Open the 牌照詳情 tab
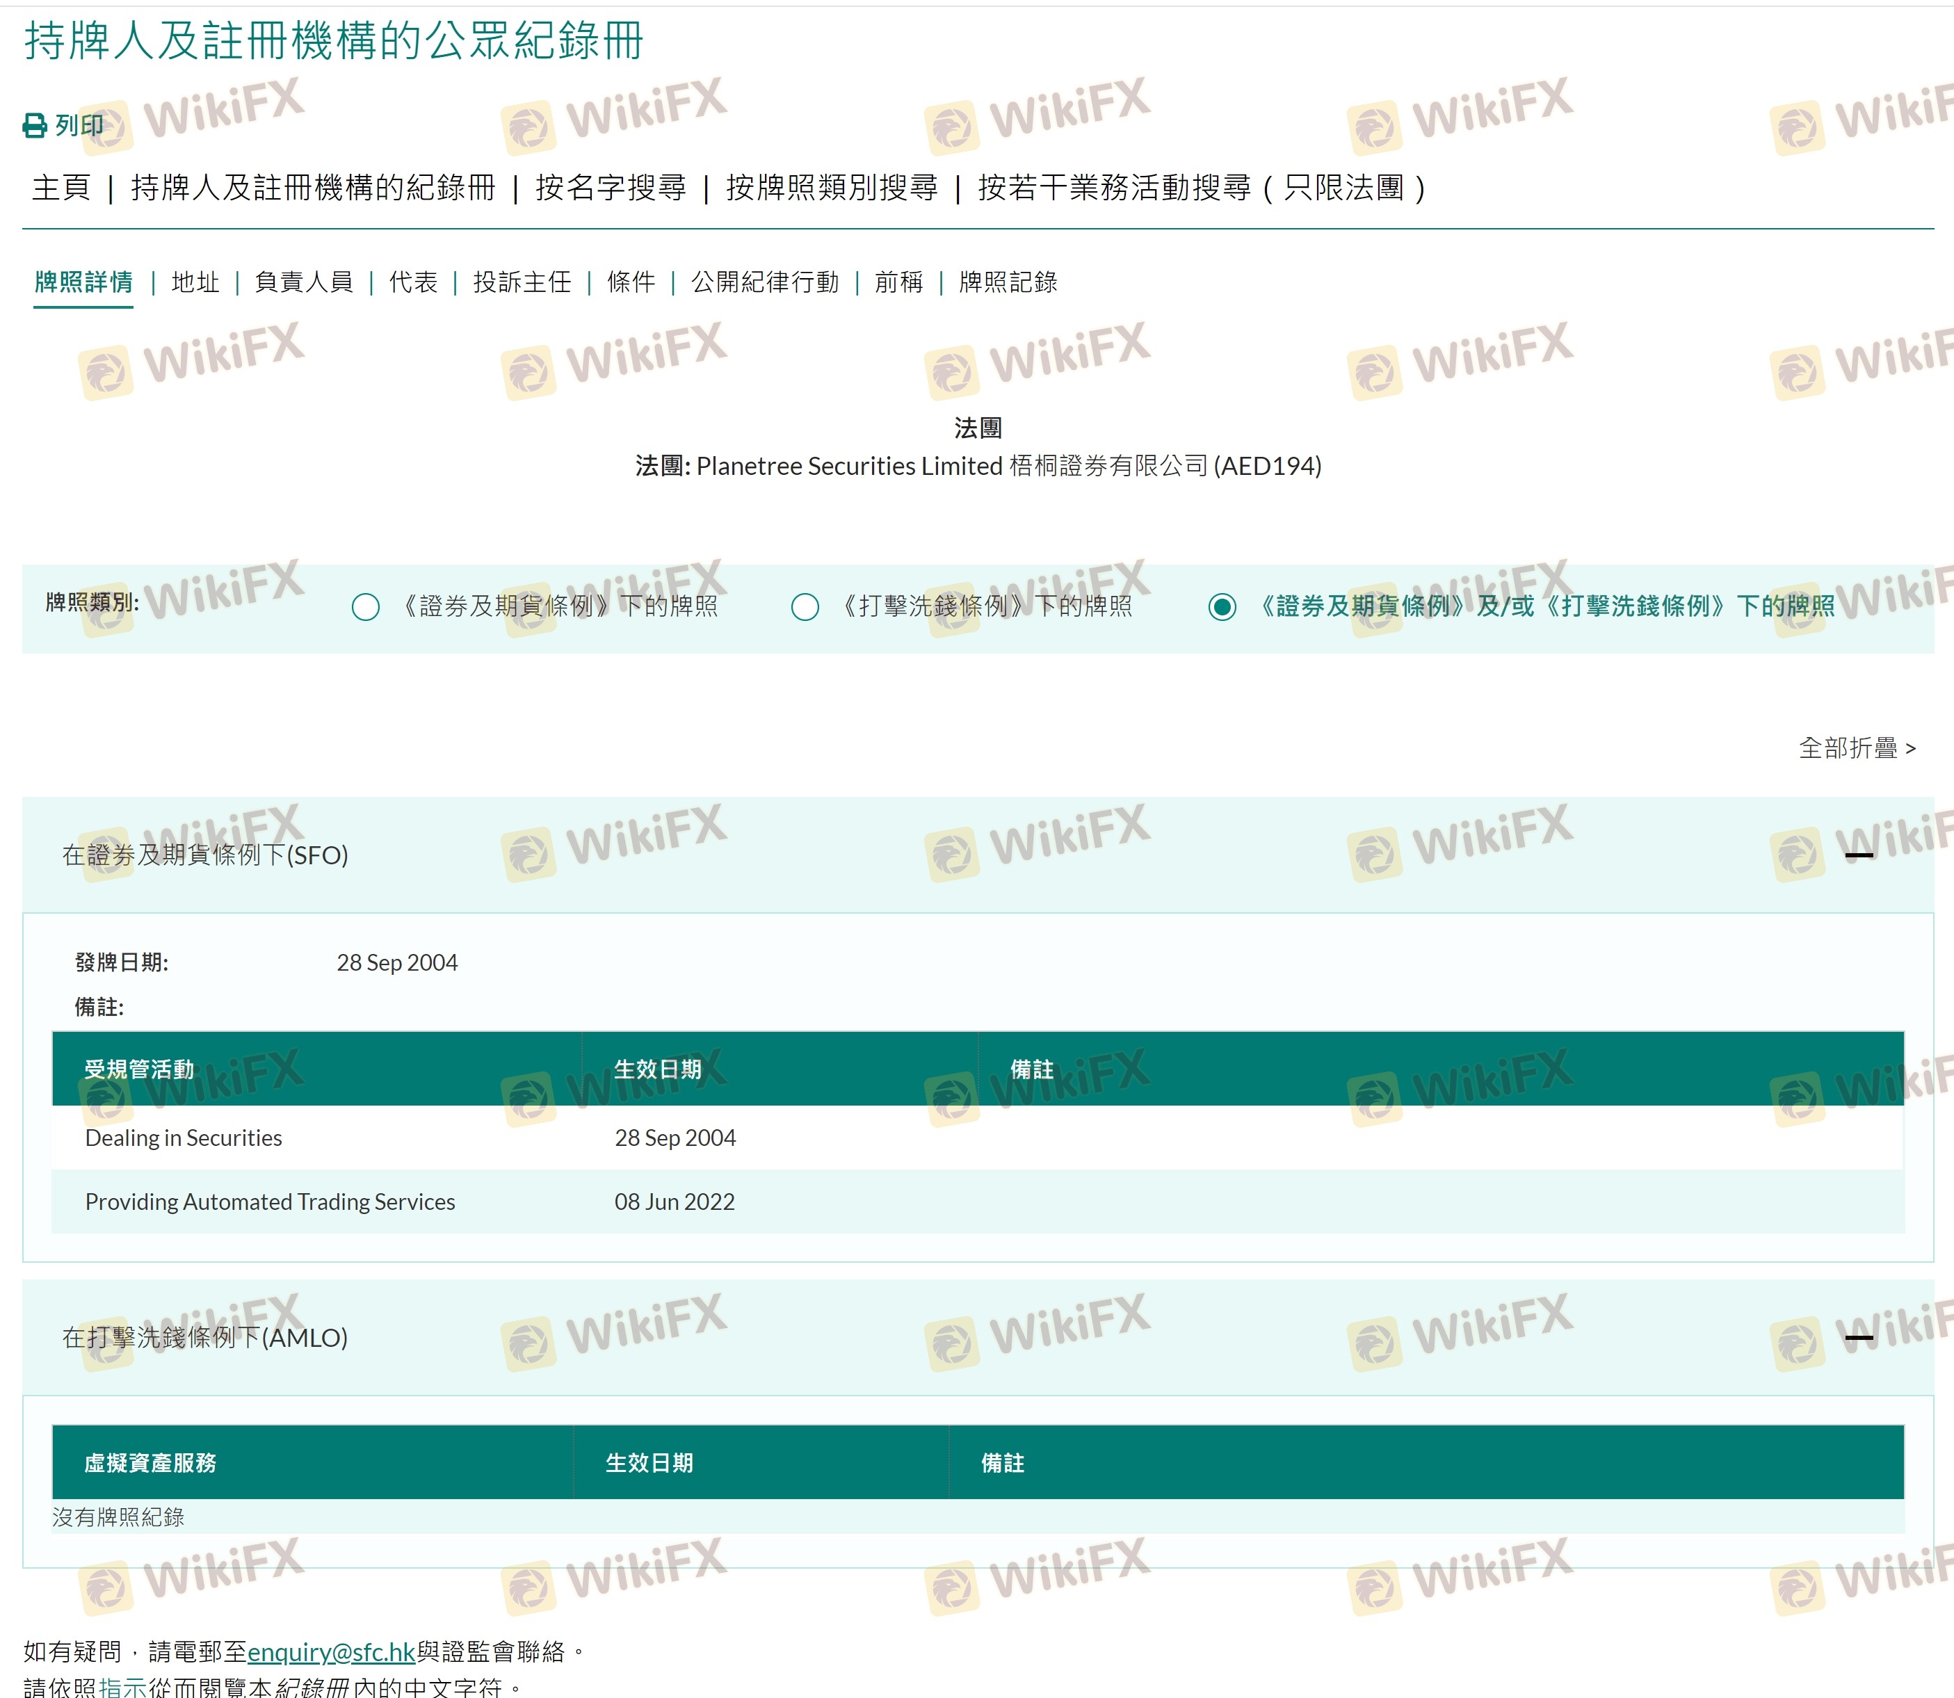Image resolution: width=1954 pixels, height=1698 pixels. (x=83, y=282)
